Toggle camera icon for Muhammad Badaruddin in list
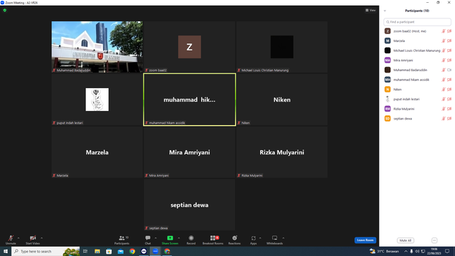 [449, 70]
